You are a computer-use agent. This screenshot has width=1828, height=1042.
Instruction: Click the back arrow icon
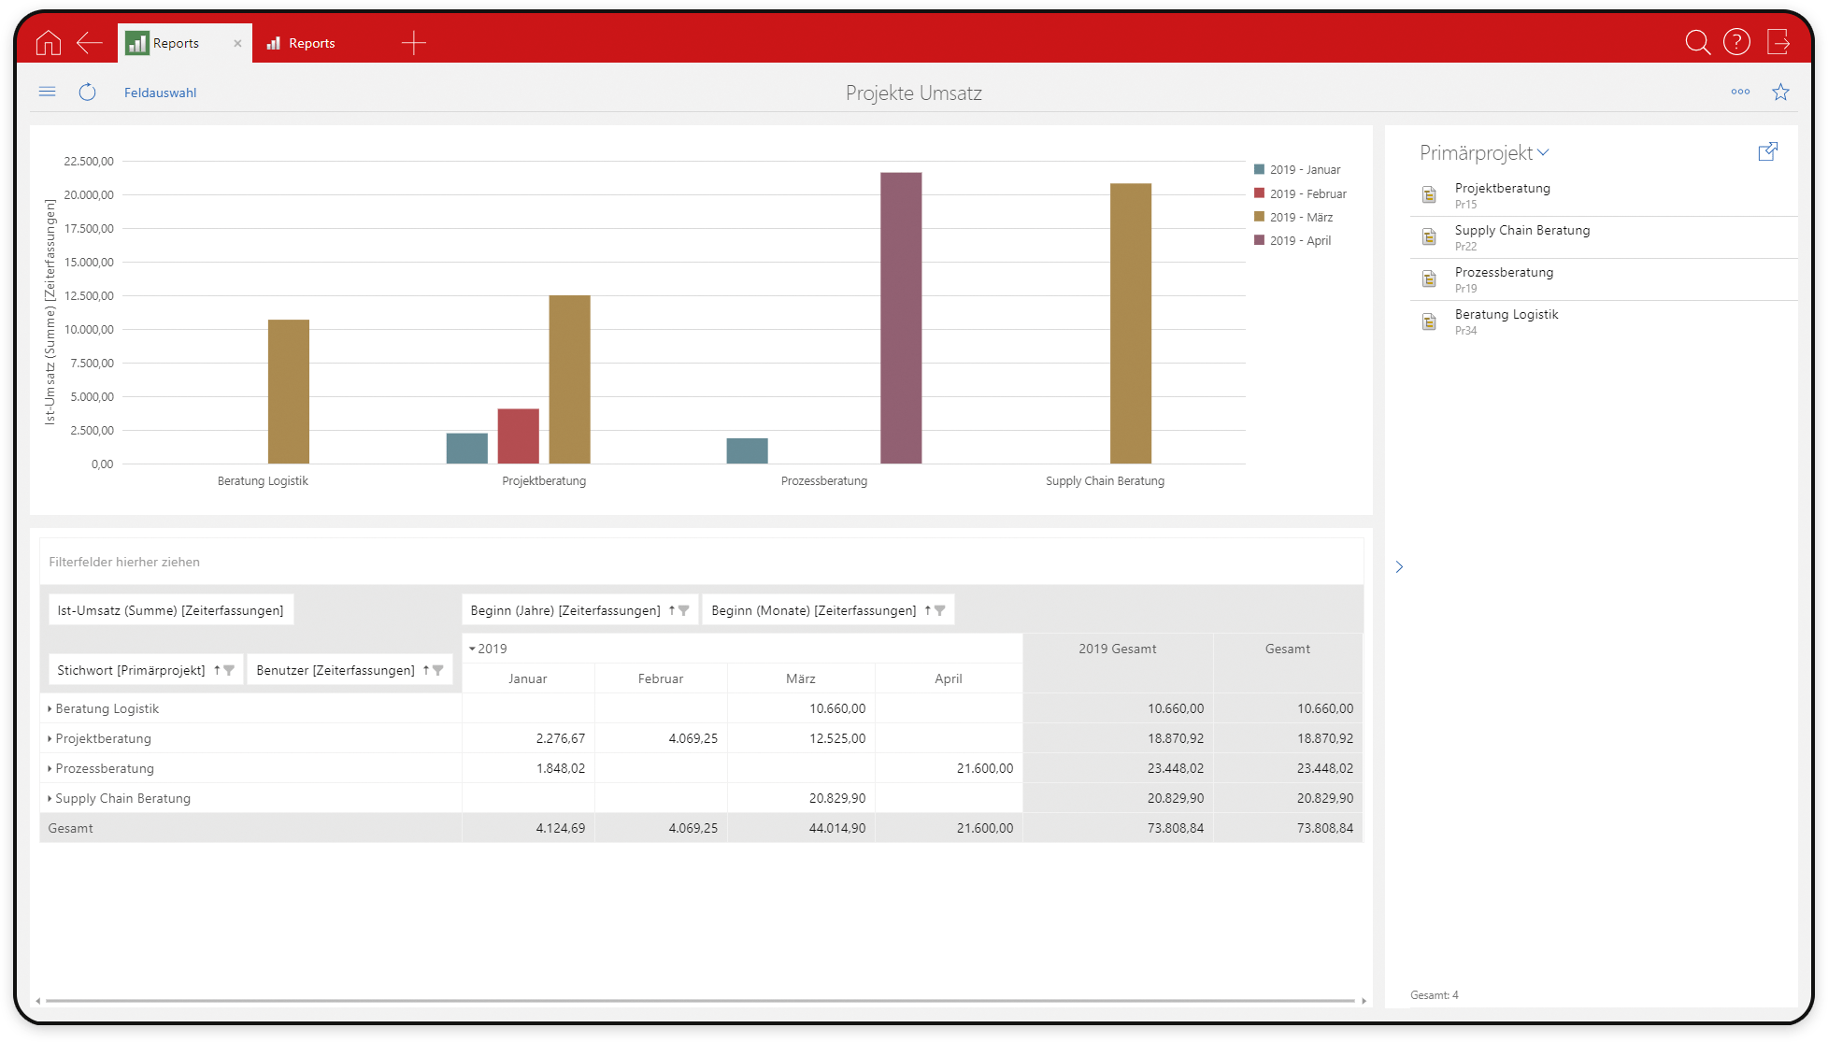coord(89,43)
